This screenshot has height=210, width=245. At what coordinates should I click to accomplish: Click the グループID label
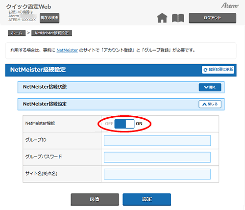[x=36, y=140]
